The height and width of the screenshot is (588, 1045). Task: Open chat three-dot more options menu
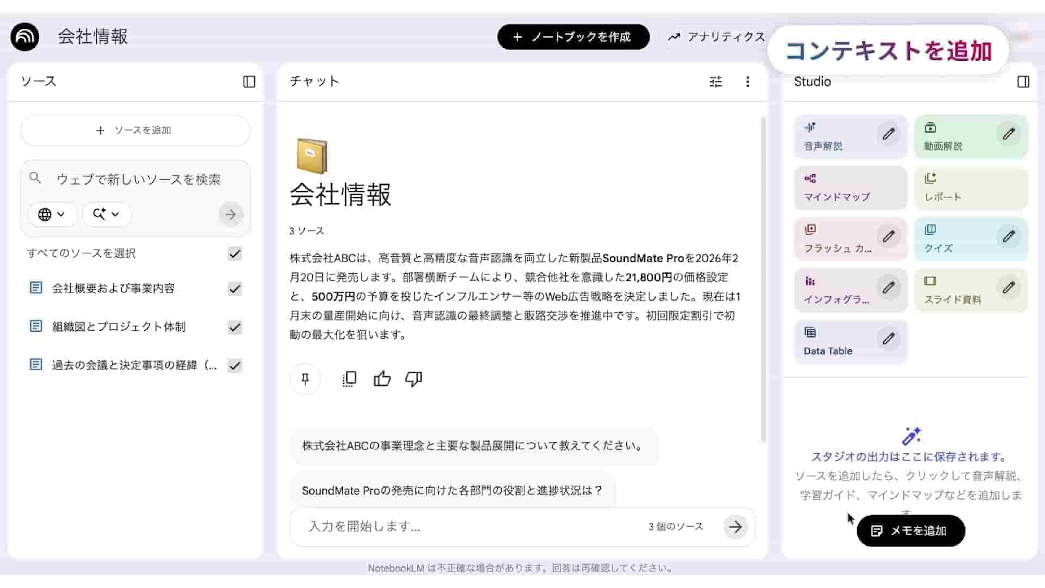(747, 82)
